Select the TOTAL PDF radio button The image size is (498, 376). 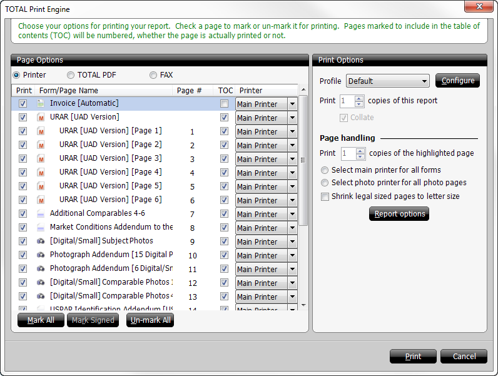71,75
